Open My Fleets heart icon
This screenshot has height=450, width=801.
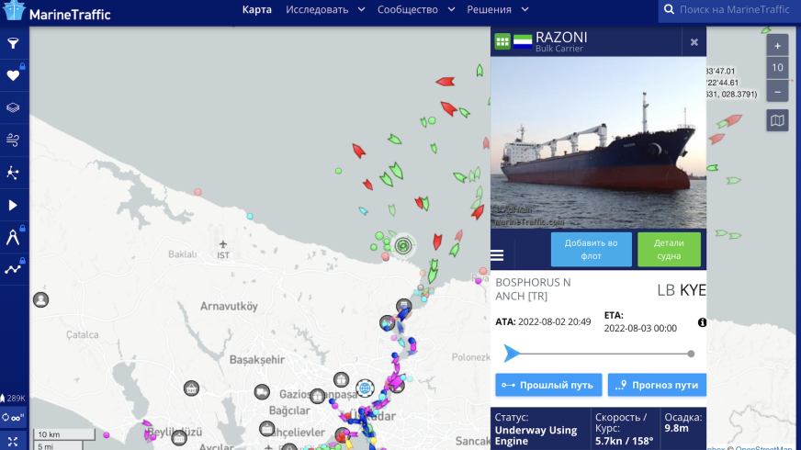[x=13, y=75]
